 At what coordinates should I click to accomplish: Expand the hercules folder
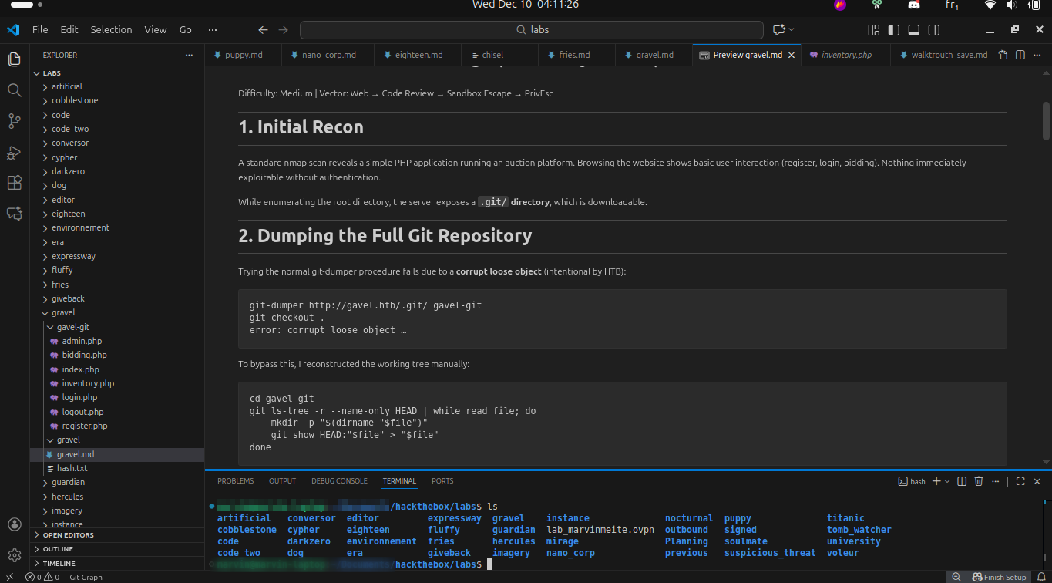click(67, 497)
